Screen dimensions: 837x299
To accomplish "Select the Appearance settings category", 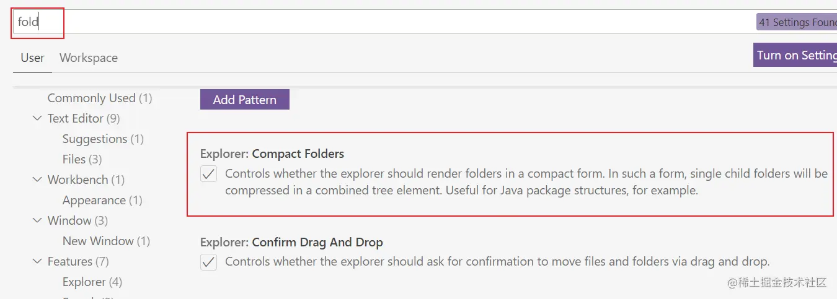I will pos(102,200).
